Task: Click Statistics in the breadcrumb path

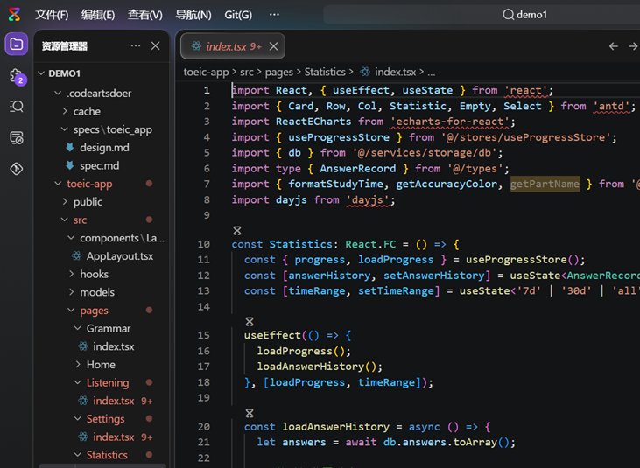Action: pos(324,72)
